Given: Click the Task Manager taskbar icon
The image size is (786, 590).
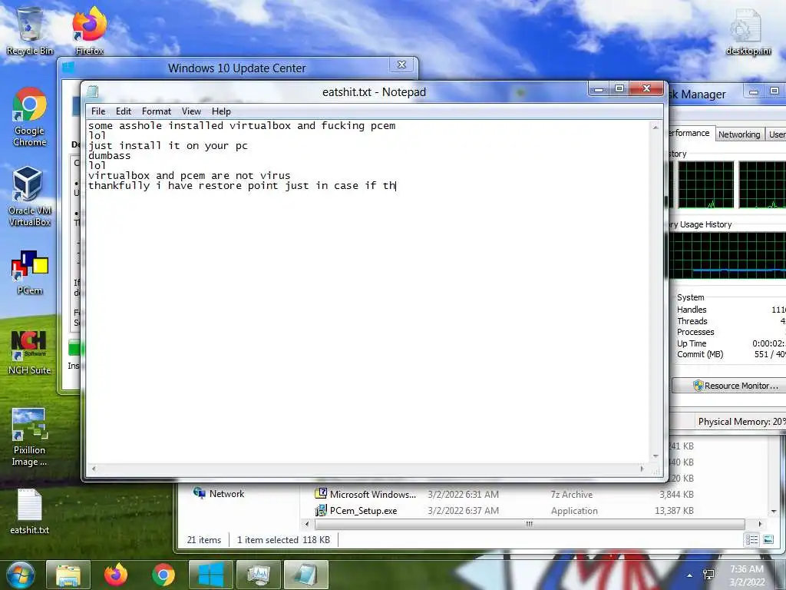Looking at the screenshot, I should click(258, 575).
